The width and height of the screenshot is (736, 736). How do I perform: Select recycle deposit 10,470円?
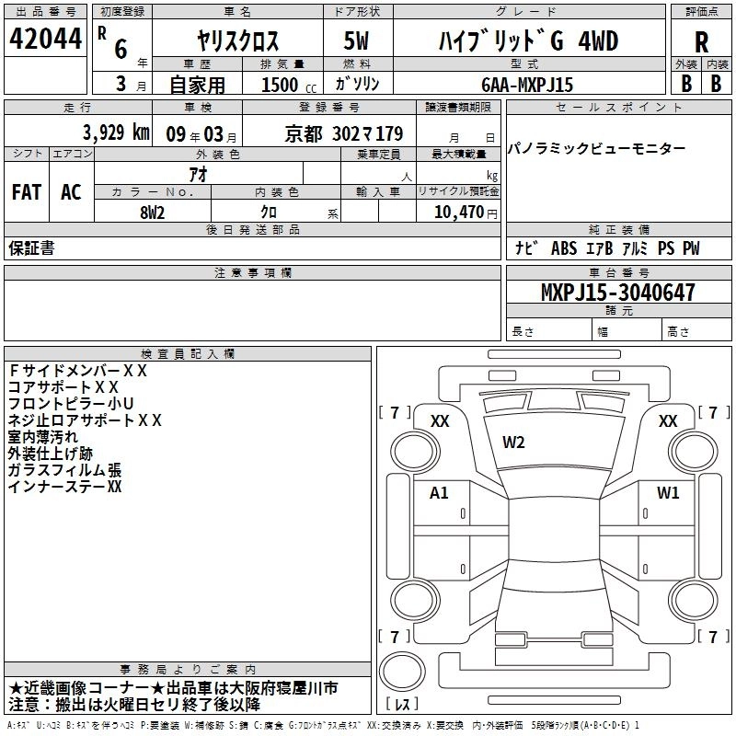pos(466,213)
